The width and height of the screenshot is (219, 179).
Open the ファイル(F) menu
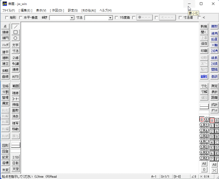[9, 11]
